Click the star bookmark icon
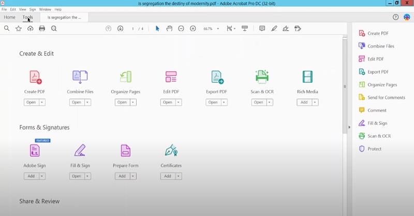The image size is (414, 216). 19,28
